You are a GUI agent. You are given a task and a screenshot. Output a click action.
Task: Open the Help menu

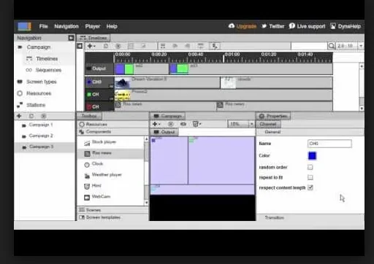(x=112, y=26)
